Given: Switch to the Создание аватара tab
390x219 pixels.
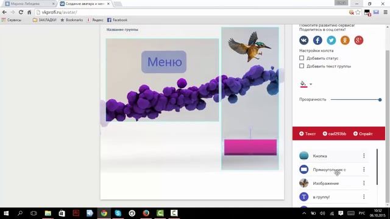Looking at the screenshot, I should tap(85, 4).
